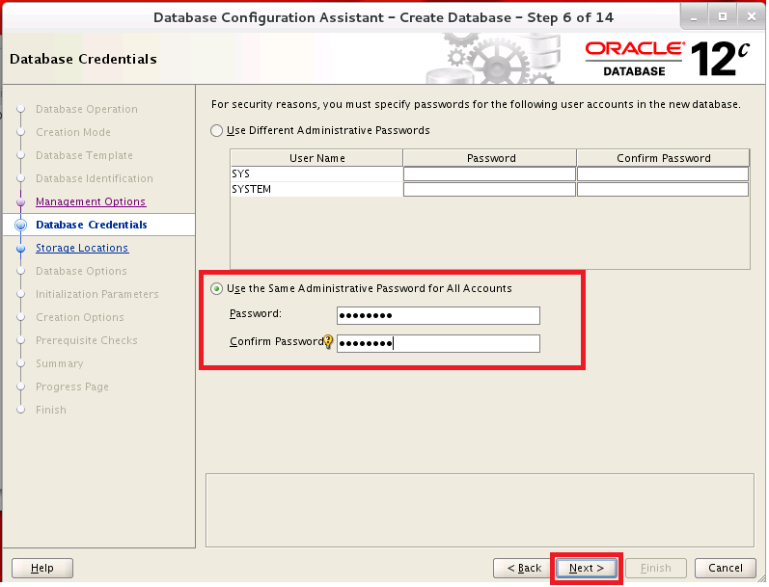The height and width of the screenshot is (587, 769).
Task: Select Use Different Administrative Passwords radio button
Action: tap(216, 130)
